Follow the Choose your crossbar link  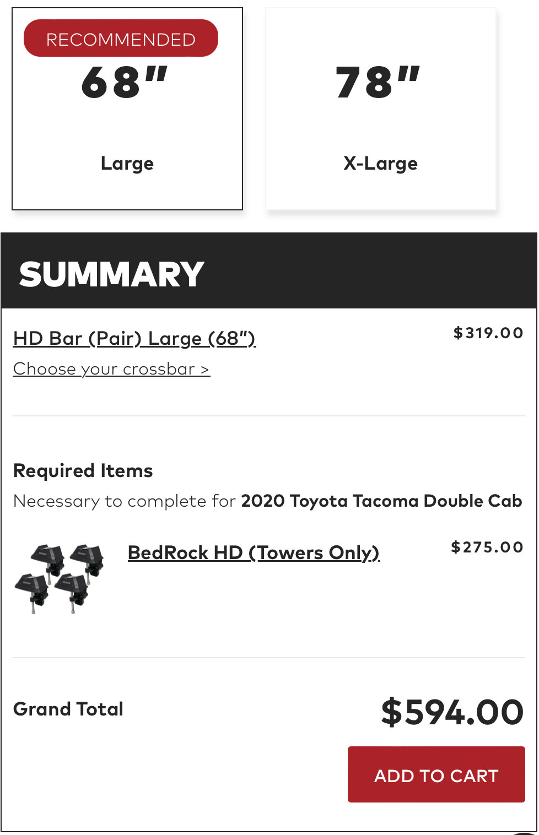pos(111,368)
